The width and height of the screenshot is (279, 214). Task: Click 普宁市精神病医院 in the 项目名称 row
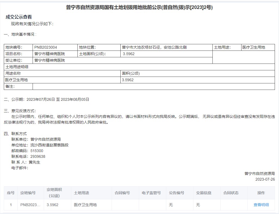49,54
